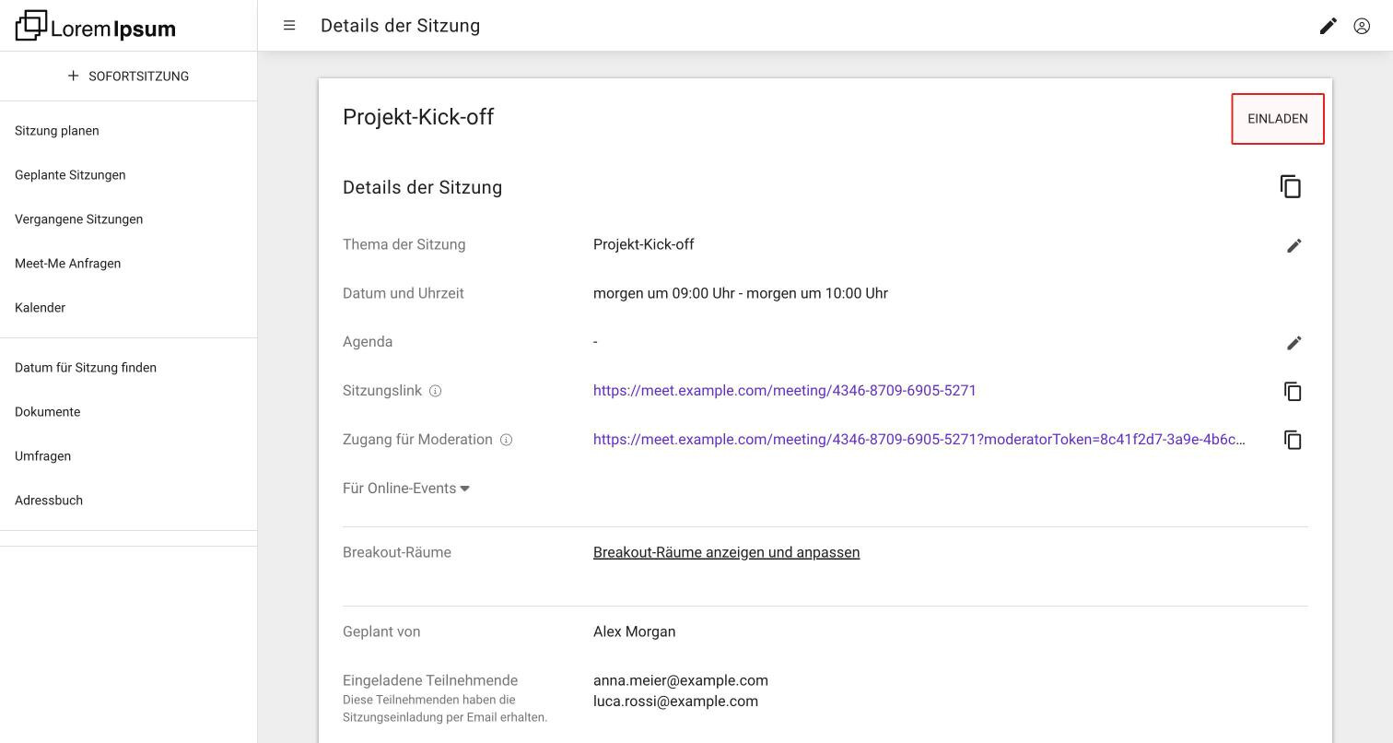Image resolution: width=1393 pixels, height=743 pixels.
Task: Edit the Agenda with pencil icon
Action: point(1294,343)
